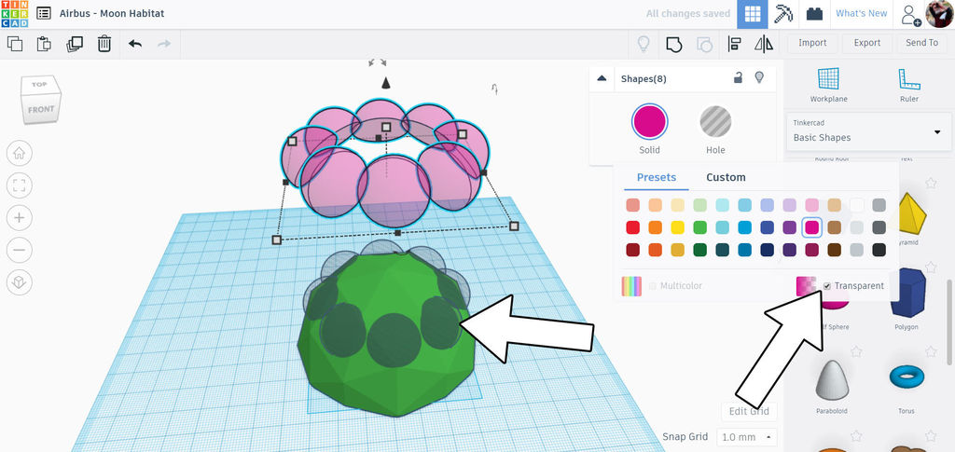Open Snap Grid 1.0 mm dropdown
The height and width of the screenshot is (452, 955).
point(747,437)
